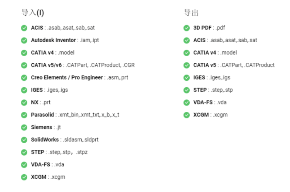Select the 导入(I) heading
Screen dimensions: 290x192
pos(33,12)
